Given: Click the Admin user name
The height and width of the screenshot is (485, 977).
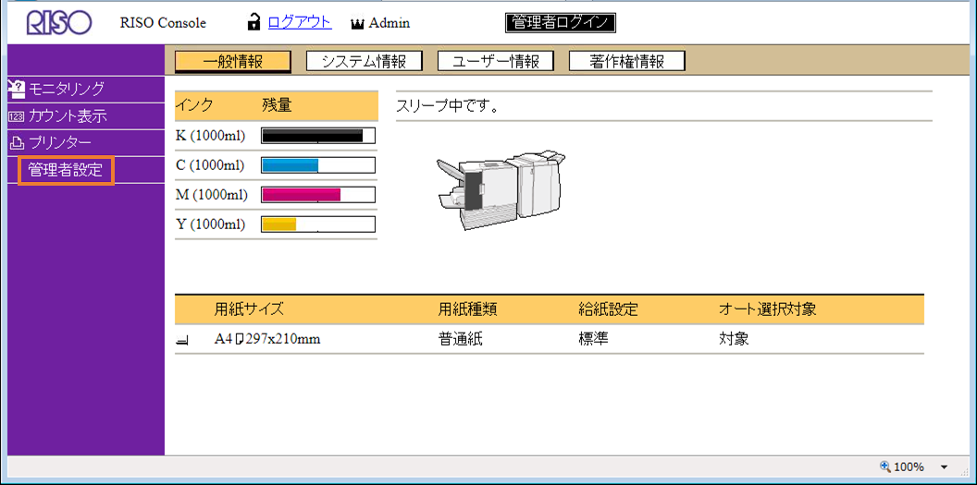Looking at the screenshot, I should pos(390,24).
